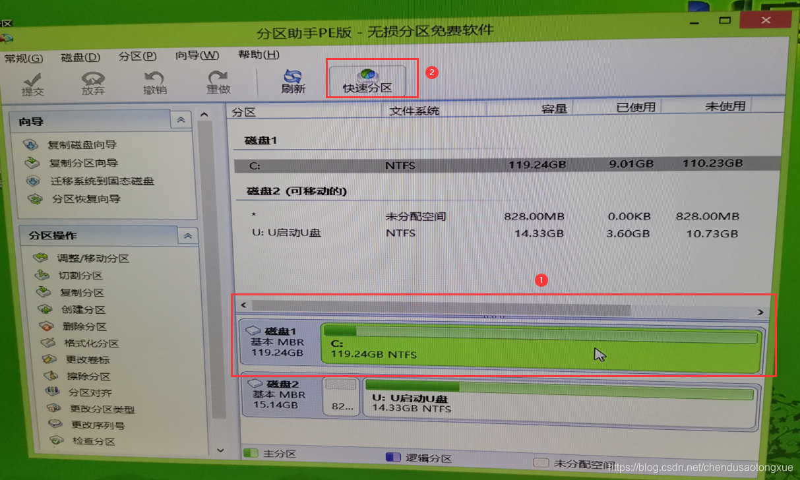This screenshot has width=800, height=480.
Task: Open the 常规(G) menu
Action: pyautogui.click(x=23, y=58)
